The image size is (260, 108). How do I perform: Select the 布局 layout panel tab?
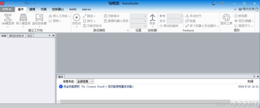[x=4, y=36]
